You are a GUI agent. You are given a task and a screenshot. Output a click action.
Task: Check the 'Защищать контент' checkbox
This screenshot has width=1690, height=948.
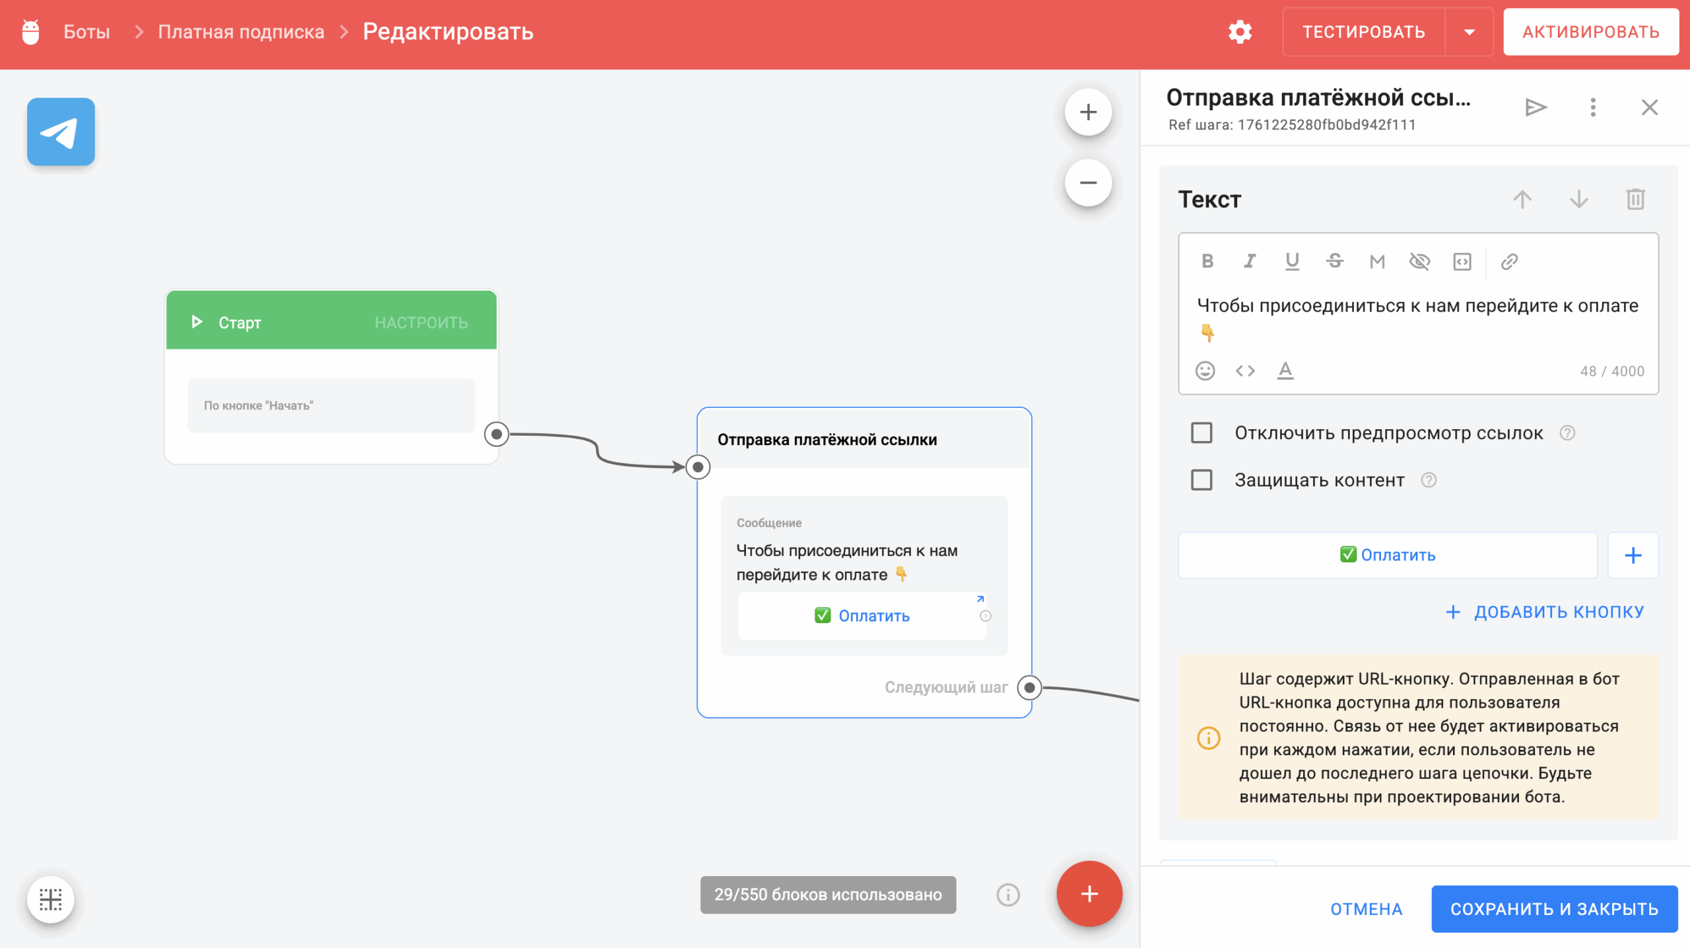[1201, 480]
